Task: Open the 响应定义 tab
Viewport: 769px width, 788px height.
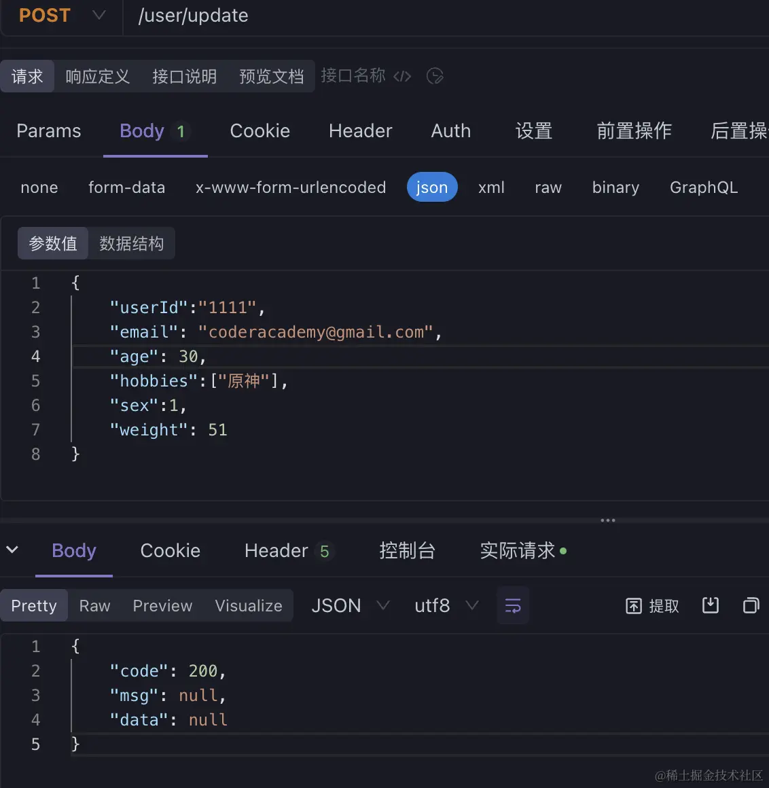Action: [98, 76]
